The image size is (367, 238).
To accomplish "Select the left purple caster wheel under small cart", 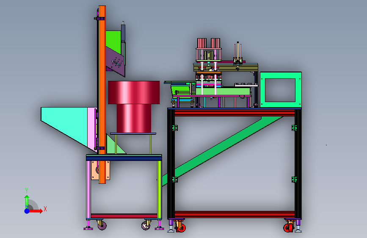I will [x=102, y=225].
